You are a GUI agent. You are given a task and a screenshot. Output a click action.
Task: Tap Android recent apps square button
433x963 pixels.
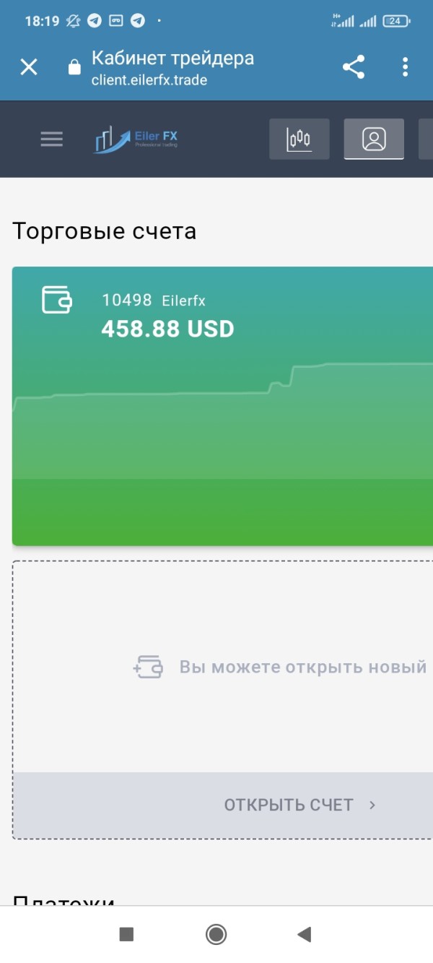[126, 935]
